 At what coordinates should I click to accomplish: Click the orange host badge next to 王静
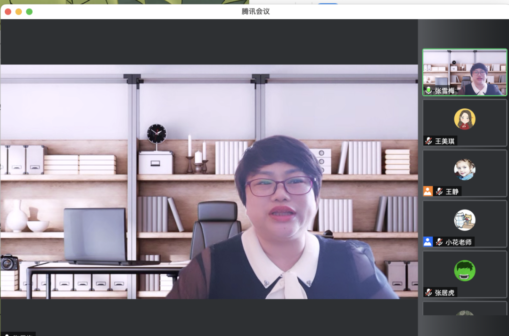428,191
